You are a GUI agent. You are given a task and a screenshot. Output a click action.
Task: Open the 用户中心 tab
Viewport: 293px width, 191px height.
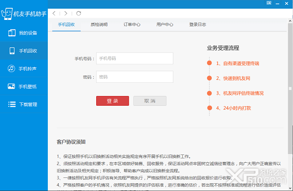tap(165, 24)
